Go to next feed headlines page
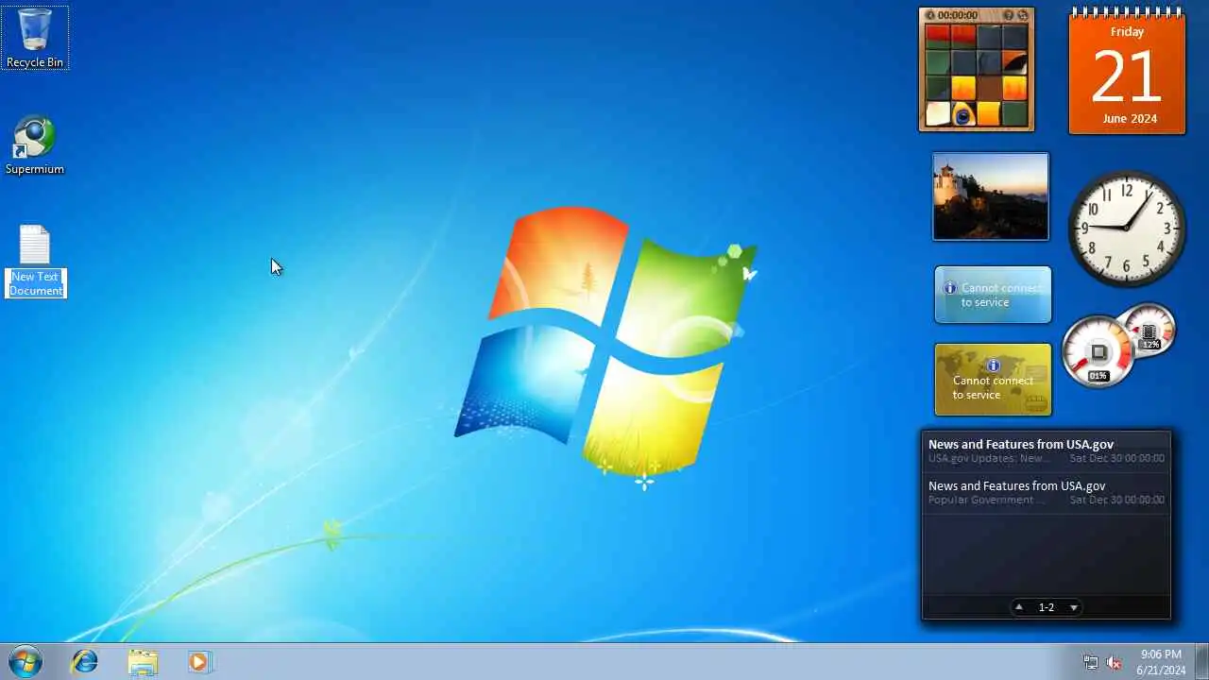This screenshot has height=680, width=1209. click(x=1074, y=607)
